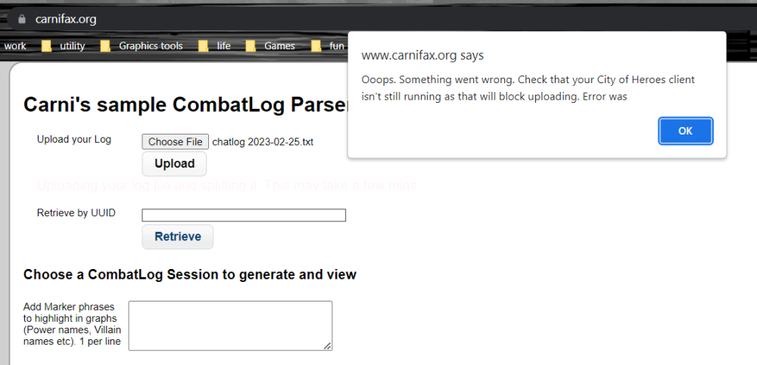This screenshot has width=757, height=365.
Task: Open the Games bookmarks folder
Action: click(270, 46)
